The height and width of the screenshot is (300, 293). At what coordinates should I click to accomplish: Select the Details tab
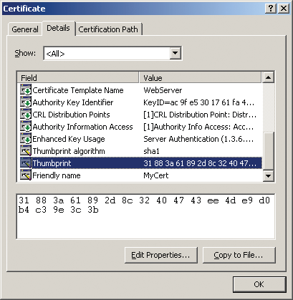coord(58,28)
